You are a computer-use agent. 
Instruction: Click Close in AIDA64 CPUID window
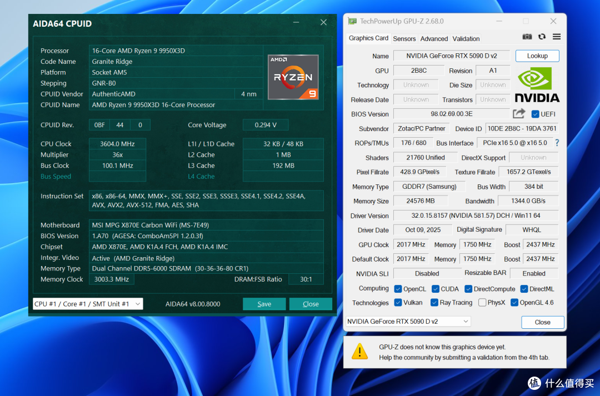(311, 304)
